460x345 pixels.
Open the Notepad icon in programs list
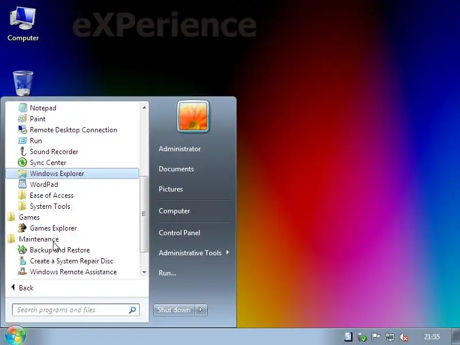[22, 108]
